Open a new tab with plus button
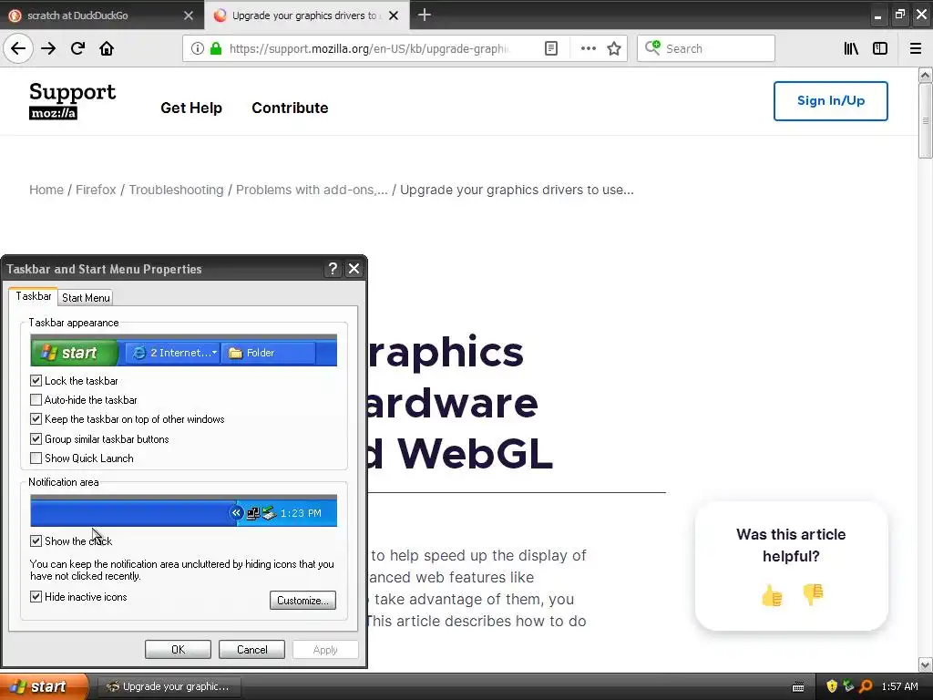 coord(425,15)
